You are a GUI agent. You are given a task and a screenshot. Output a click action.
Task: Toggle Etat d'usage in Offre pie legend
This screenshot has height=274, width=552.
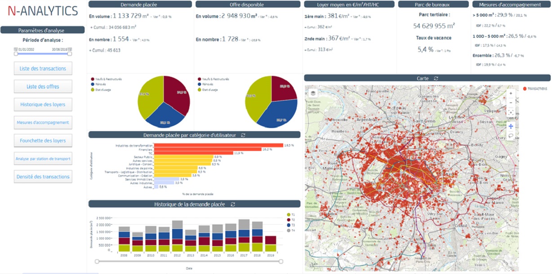coord(200,90)
